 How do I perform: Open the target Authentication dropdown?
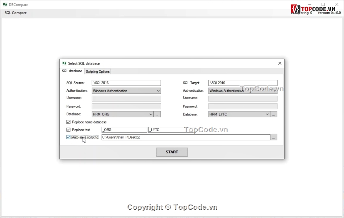click(x=243, y=91)
